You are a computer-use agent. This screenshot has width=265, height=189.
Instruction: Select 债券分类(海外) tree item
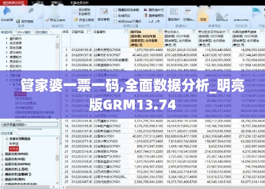[15, 180]
